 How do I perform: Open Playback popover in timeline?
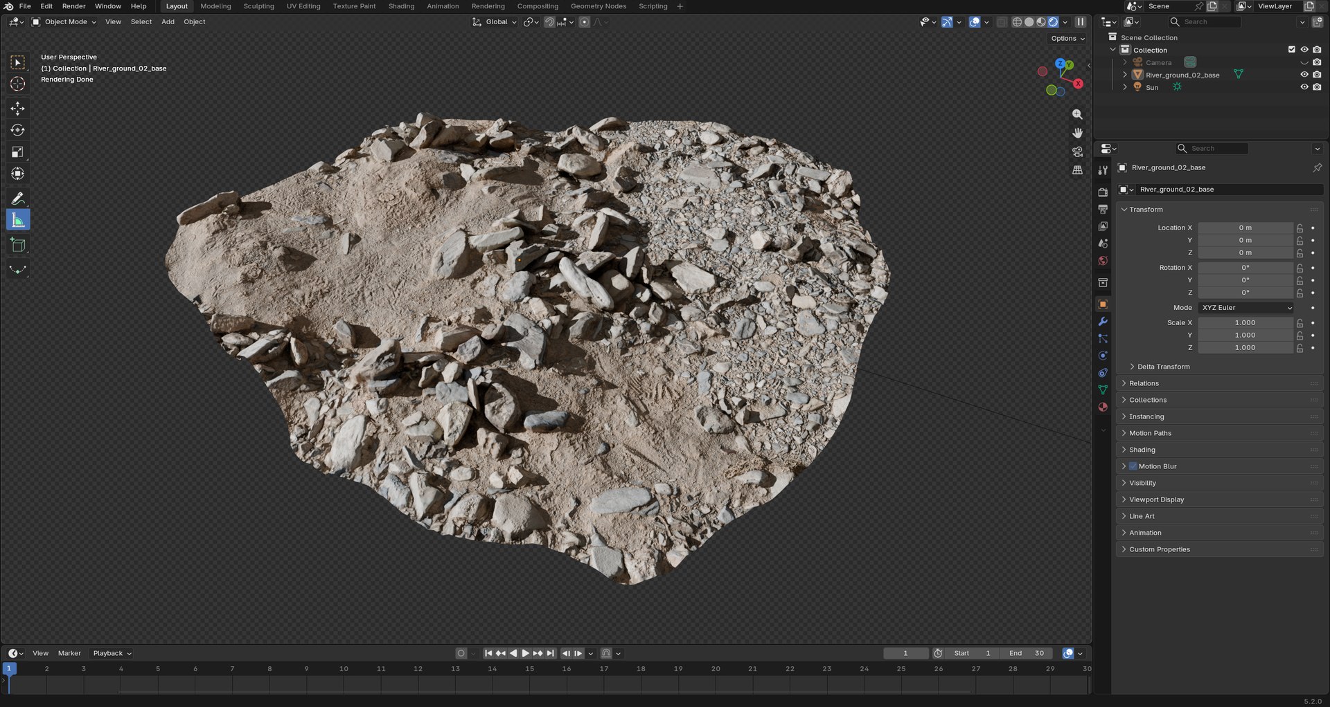[x=112, y=653]
